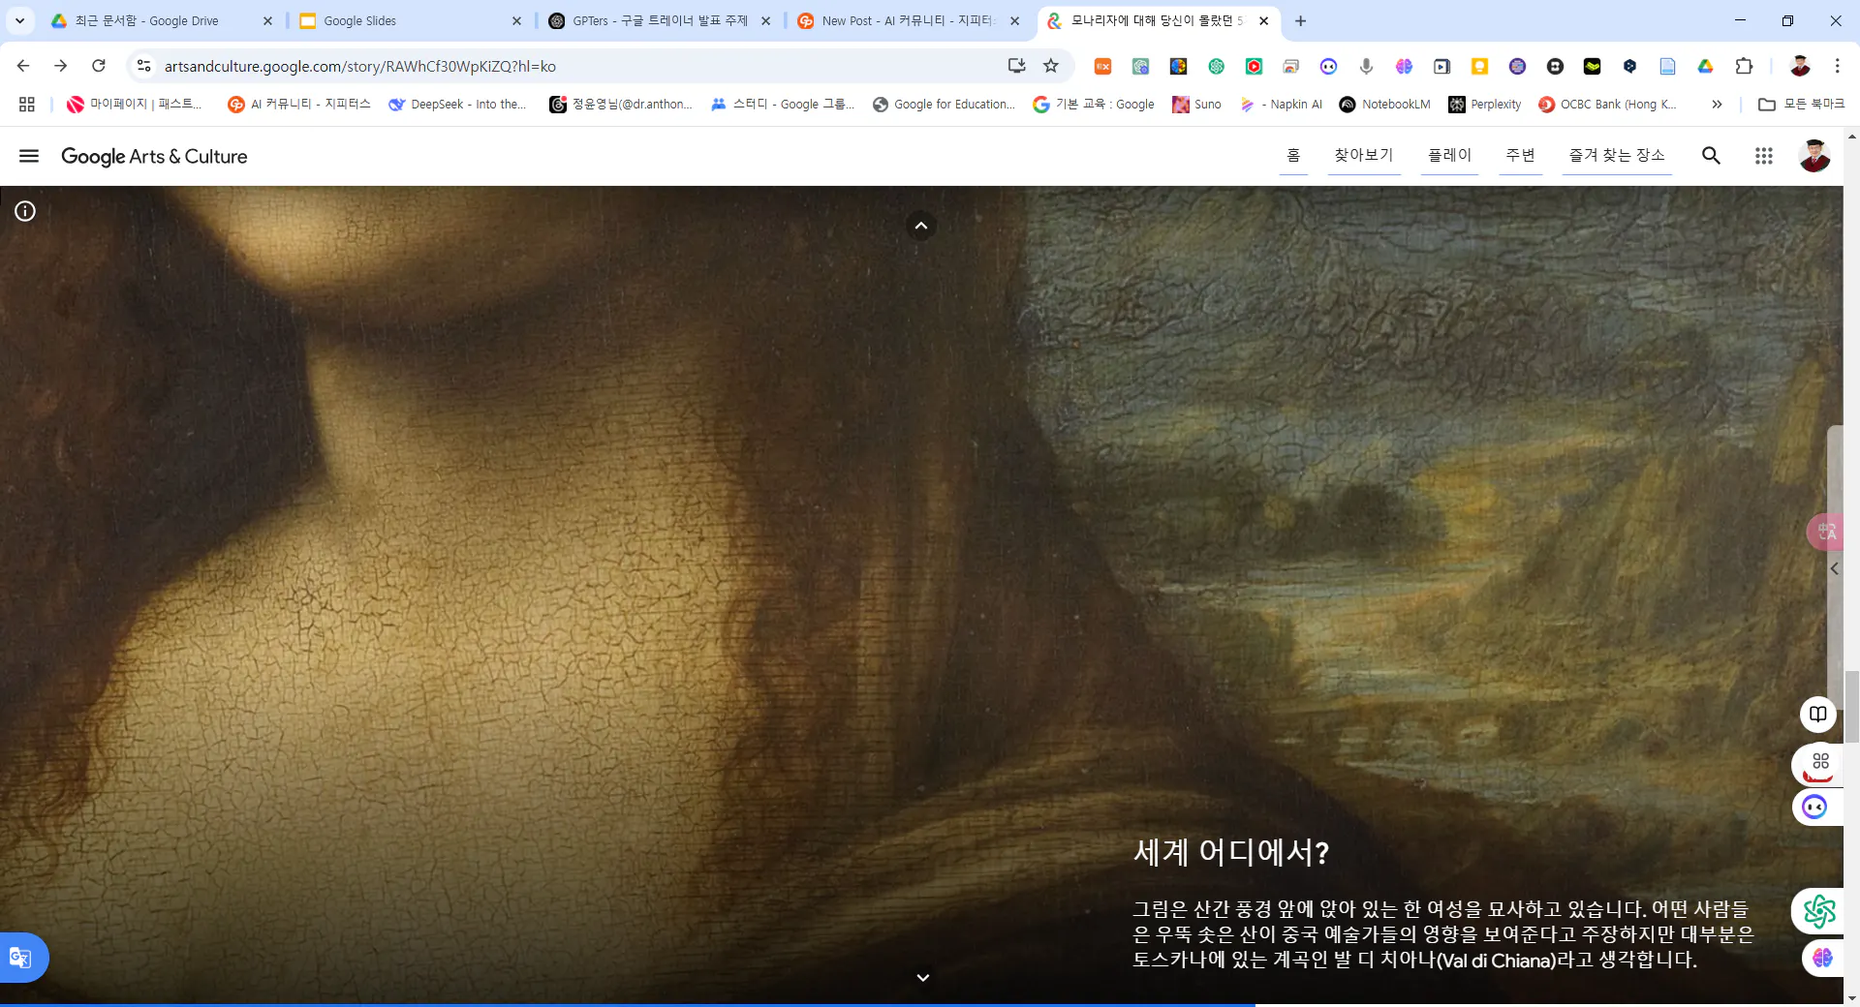
Task: Open the 홈 navigation tab
Action: tap(1293, 155)
